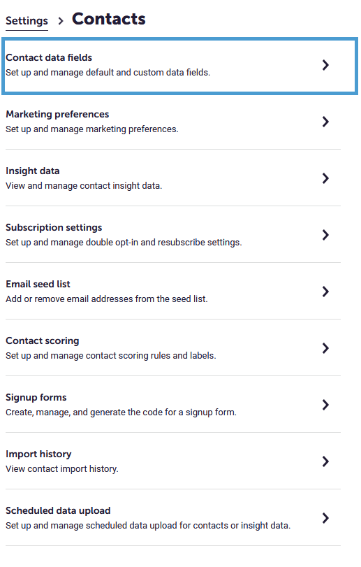Click chevron arrow next to Signup forms
Screen dimensions: 361x567
pyautogui.click(x=325, y=405)
